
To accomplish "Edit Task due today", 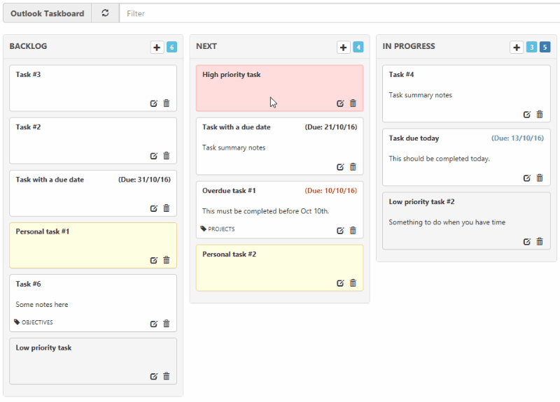I will (527, 178).
